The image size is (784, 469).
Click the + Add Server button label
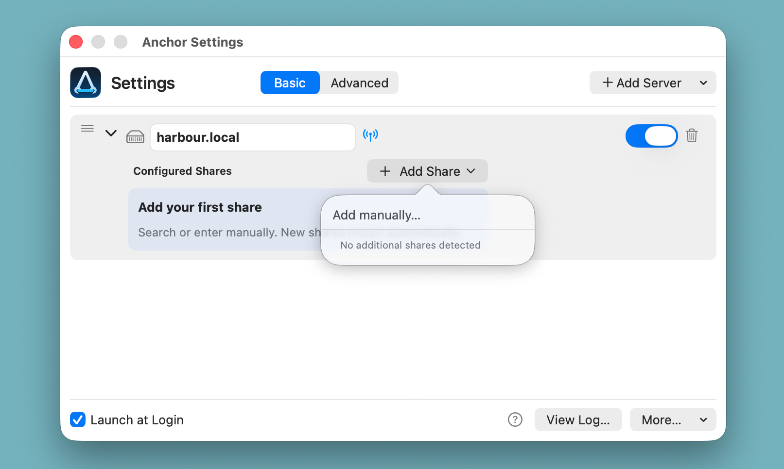pyautogui.click(x=642, y=83)
